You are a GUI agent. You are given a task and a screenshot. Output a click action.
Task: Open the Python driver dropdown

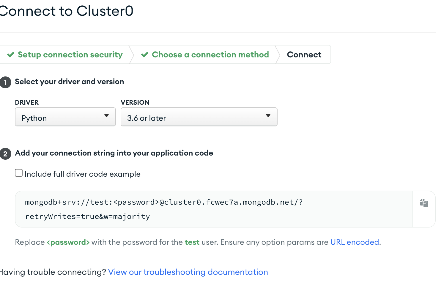pos(65,117)
